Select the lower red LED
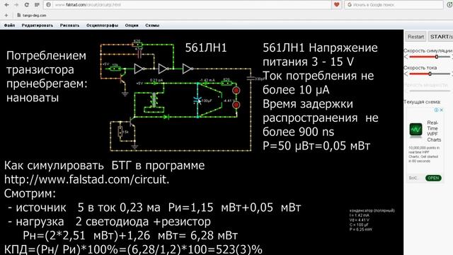453x255 pixels. 236,105
